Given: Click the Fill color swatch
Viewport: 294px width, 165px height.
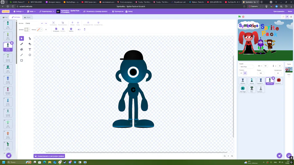Looking at the screenshot, I should (x=26, y=30).
